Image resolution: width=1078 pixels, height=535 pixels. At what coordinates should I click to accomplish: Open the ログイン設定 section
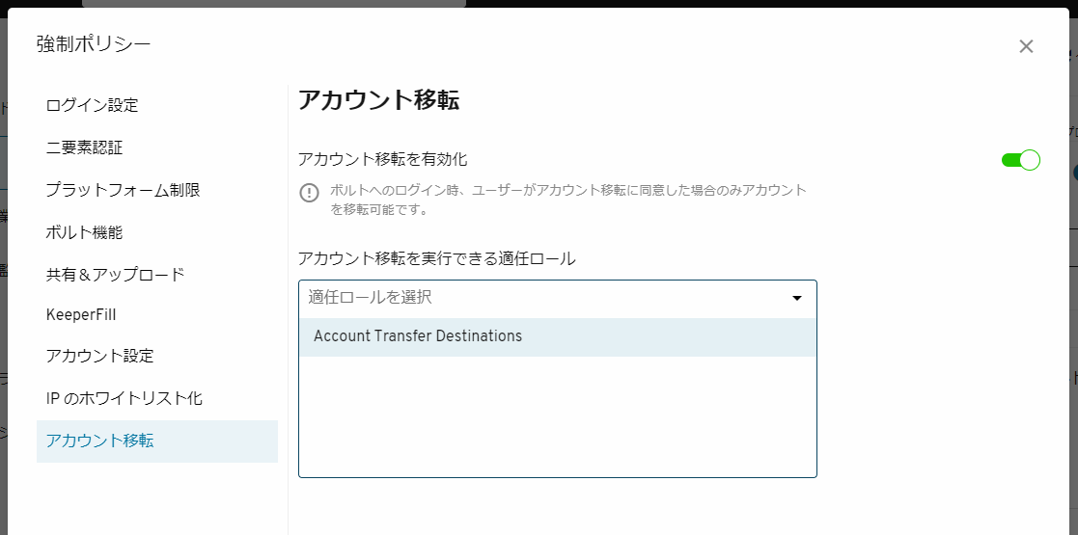(92, 105)
